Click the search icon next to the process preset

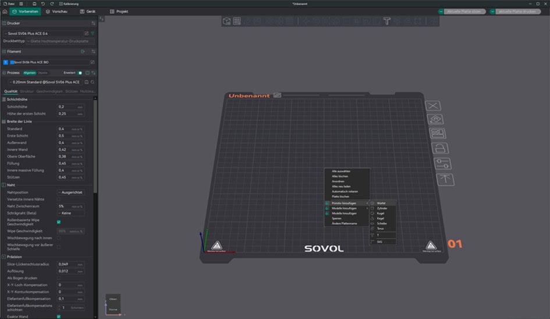[x=93, y=82]
